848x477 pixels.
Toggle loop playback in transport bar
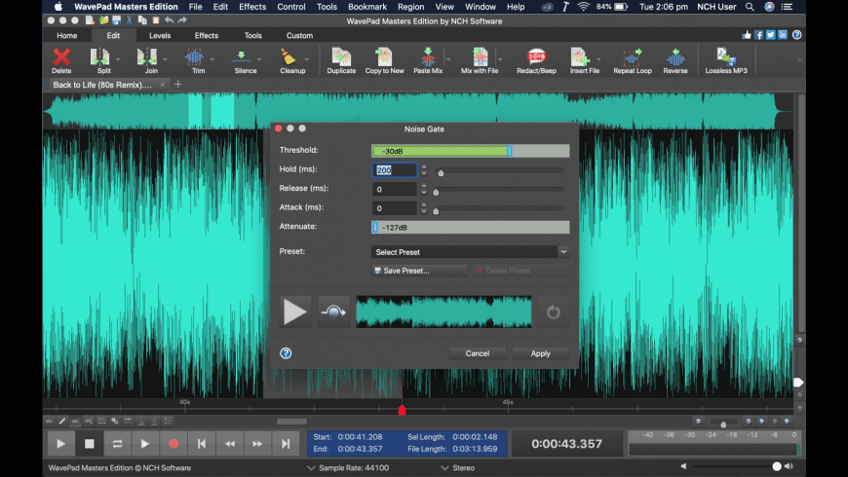117,444
